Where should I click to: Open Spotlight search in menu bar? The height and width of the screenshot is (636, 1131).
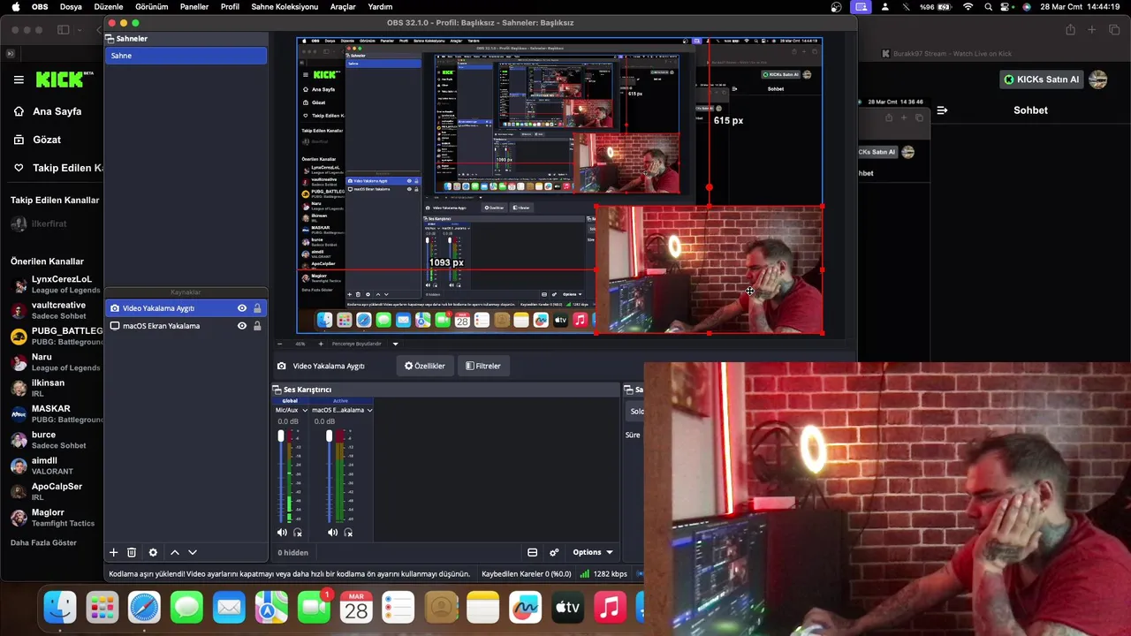click(x=988, y=7)
